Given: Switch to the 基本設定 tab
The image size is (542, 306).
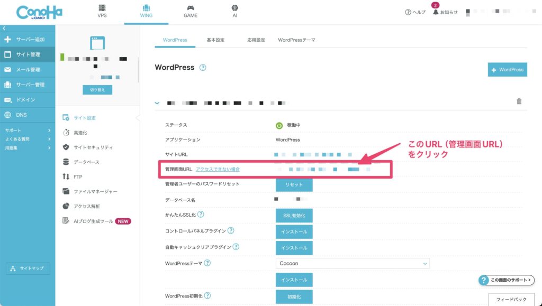Looking at the screenshot, I should [x=215, y=40].
